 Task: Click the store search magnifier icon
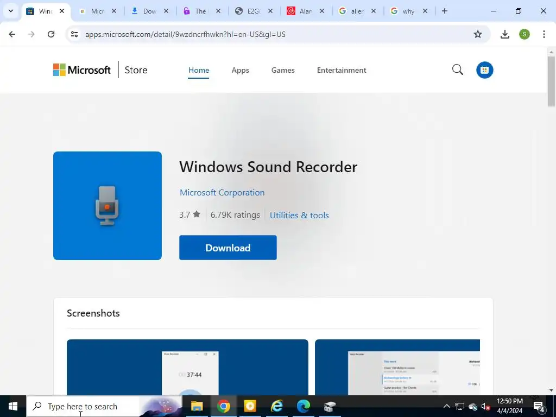(457, 69)
